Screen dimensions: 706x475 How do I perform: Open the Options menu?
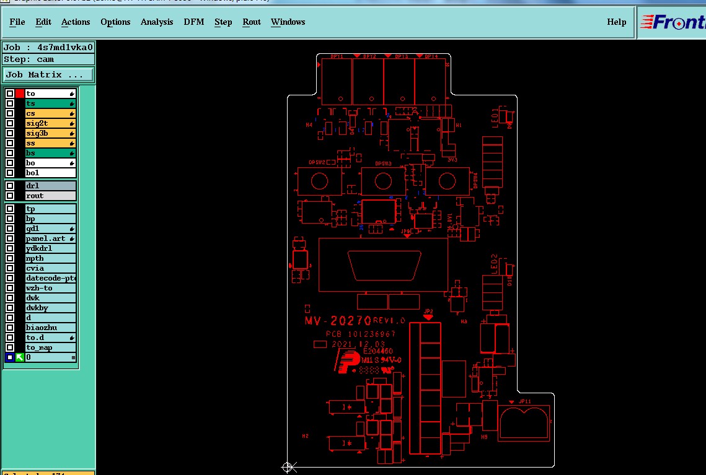coord(115,22)
